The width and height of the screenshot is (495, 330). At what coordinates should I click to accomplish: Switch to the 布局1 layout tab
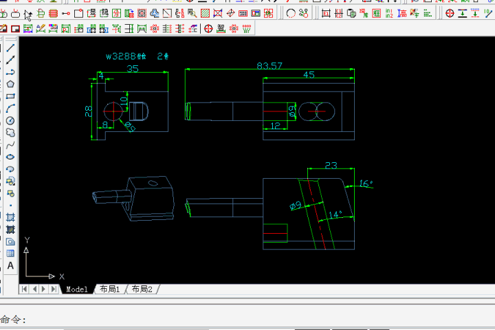[109, 289]
